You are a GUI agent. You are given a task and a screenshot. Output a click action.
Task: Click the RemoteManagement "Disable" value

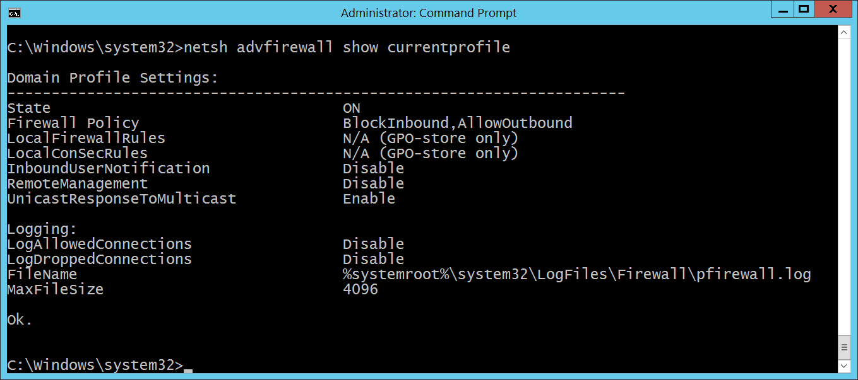coord(373,183)
